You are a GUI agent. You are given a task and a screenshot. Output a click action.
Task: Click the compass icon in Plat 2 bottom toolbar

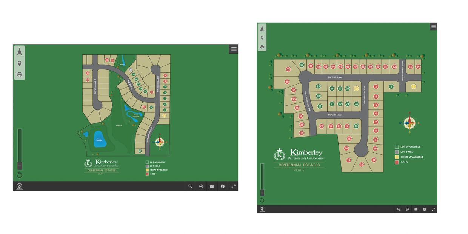(407, 209)
